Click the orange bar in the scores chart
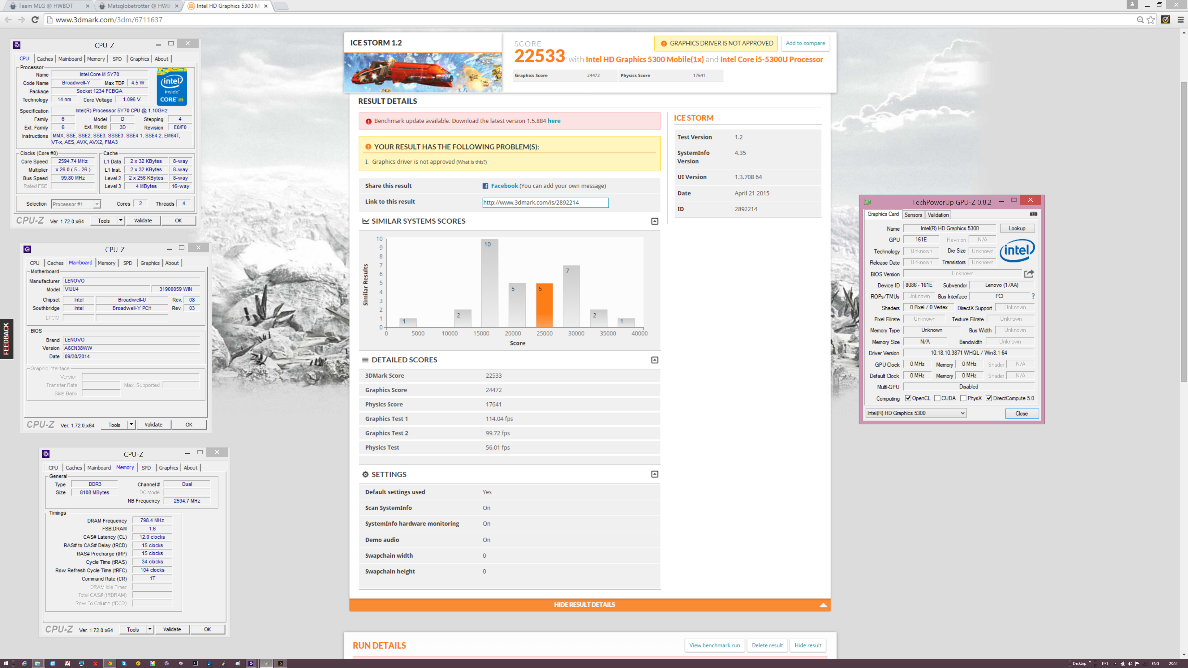1188x668 pixels. tap(544, 305)
